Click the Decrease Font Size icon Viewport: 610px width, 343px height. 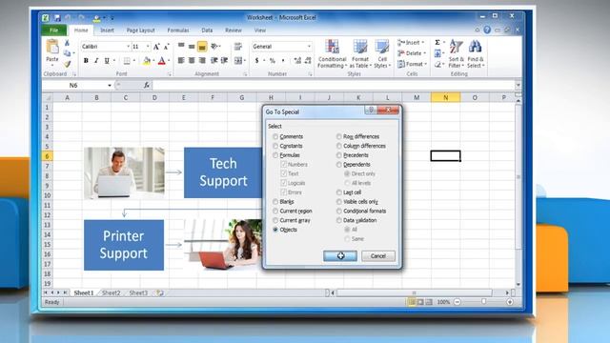coord(166,47)
